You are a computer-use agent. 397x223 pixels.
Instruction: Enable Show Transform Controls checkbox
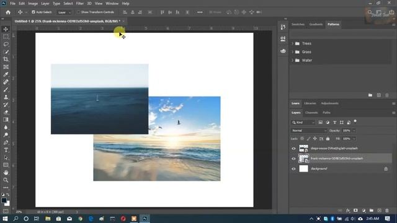tap(79, 12)
